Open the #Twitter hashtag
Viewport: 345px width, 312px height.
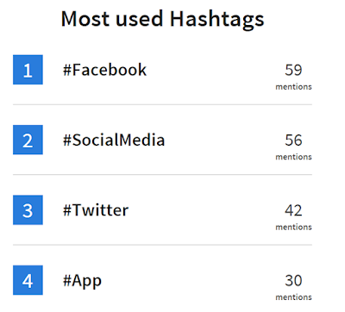coord(96,210)
